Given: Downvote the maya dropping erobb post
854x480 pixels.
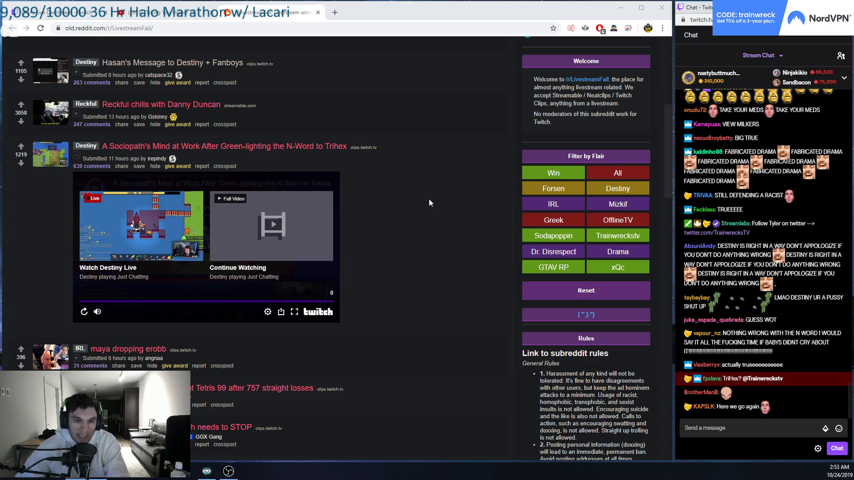Looking at the screenshot, I should 21,365.
